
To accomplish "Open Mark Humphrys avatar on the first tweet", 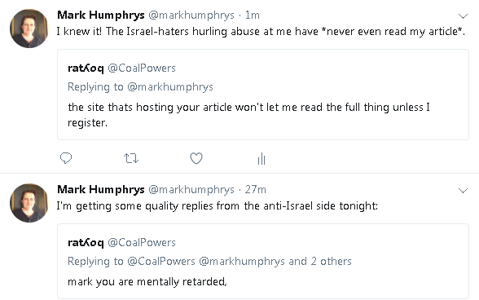I will pos(29,29).
